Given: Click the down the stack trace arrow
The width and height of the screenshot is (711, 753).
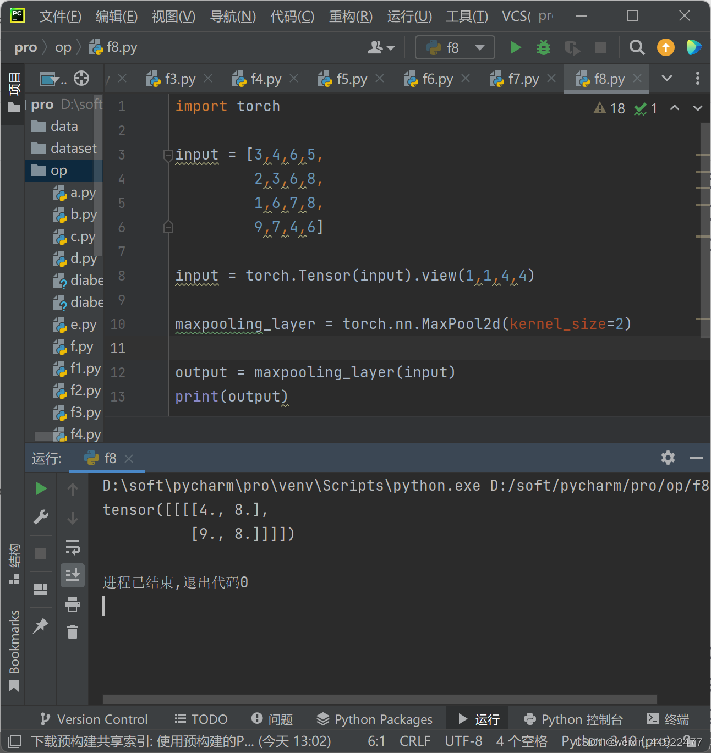Looking at the screenshot, I should (72, 518).
